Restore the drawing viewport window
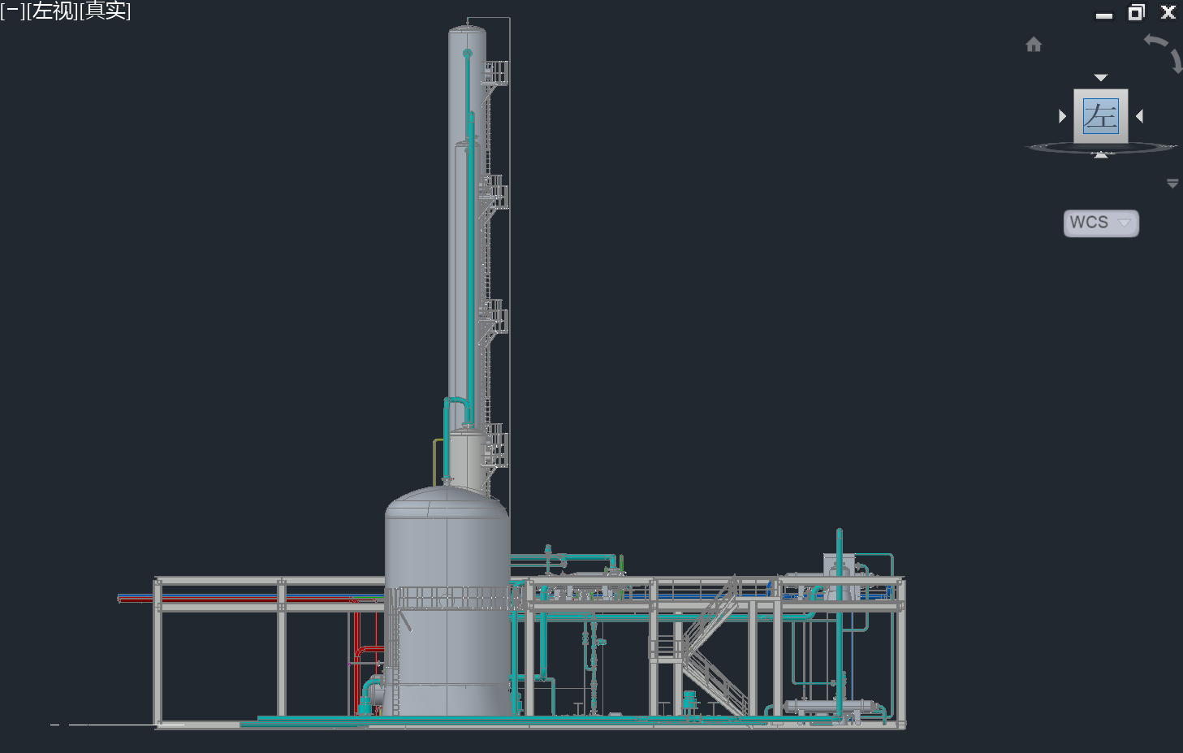 [x=1136, y=12]
